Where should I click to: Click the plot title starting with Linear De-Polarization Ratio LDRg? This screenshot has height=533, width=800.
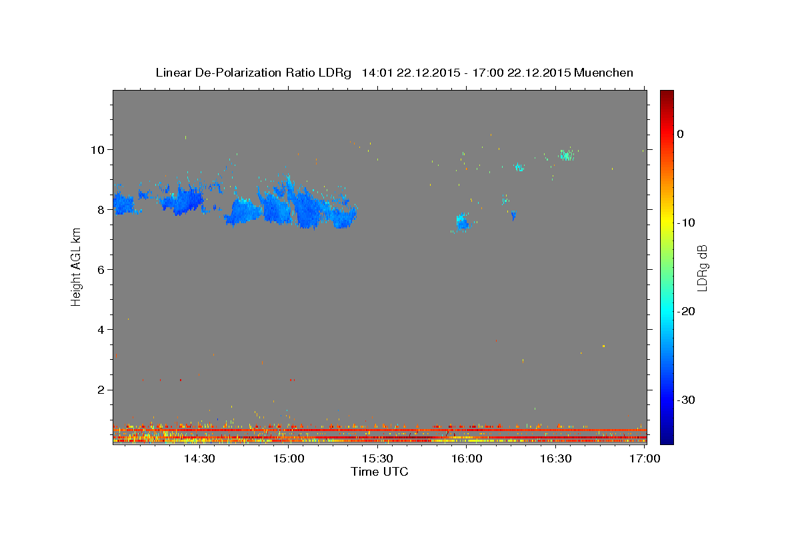click(x=394, y=73)
